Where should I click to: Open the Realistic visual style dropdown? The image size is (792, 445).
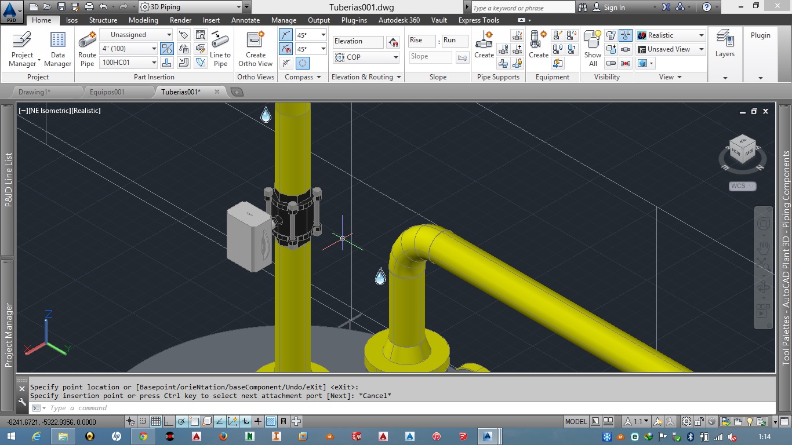pos(671,35)
